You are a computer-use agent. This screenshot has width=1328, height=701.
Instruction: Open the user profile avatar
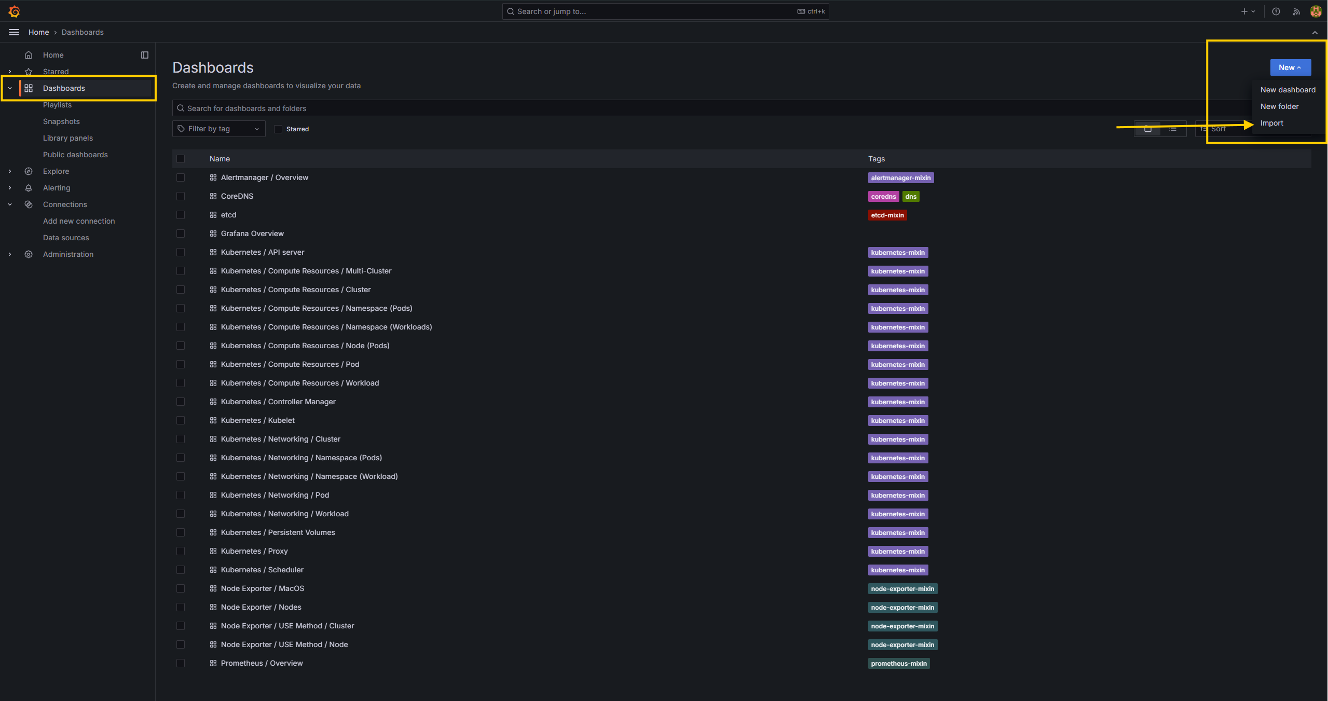pos(1316,11)
